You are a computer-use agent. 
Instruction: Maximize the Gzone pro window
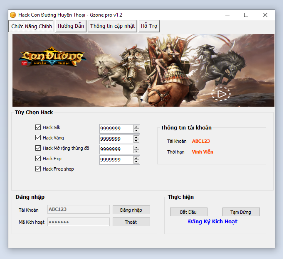[x=246, y=15]
